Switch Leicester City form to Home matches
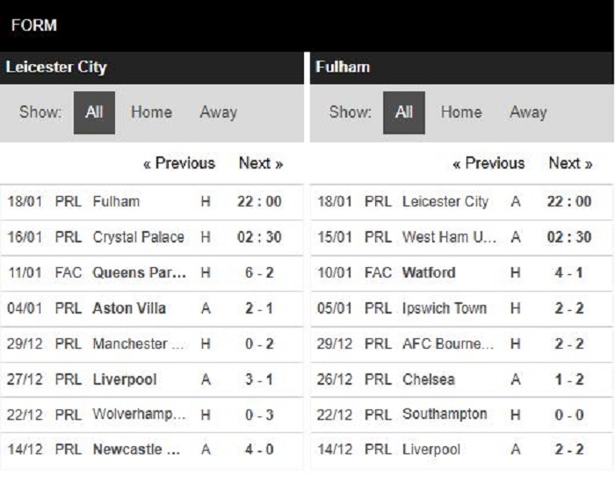615x477 pixels. coord(151,112)
